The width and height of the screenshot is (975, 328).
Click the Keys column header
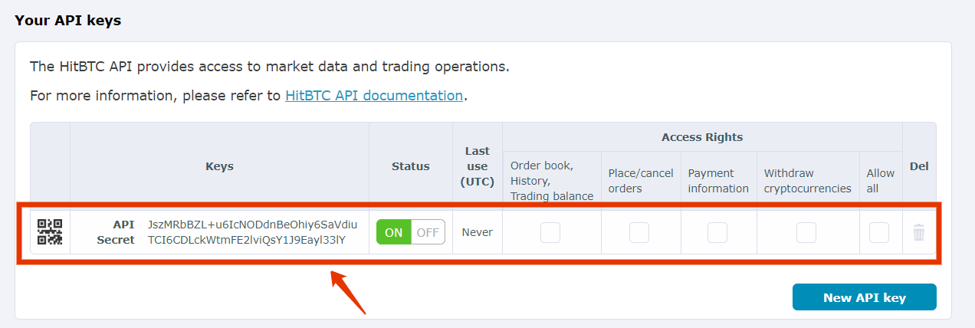coord(219,166)
